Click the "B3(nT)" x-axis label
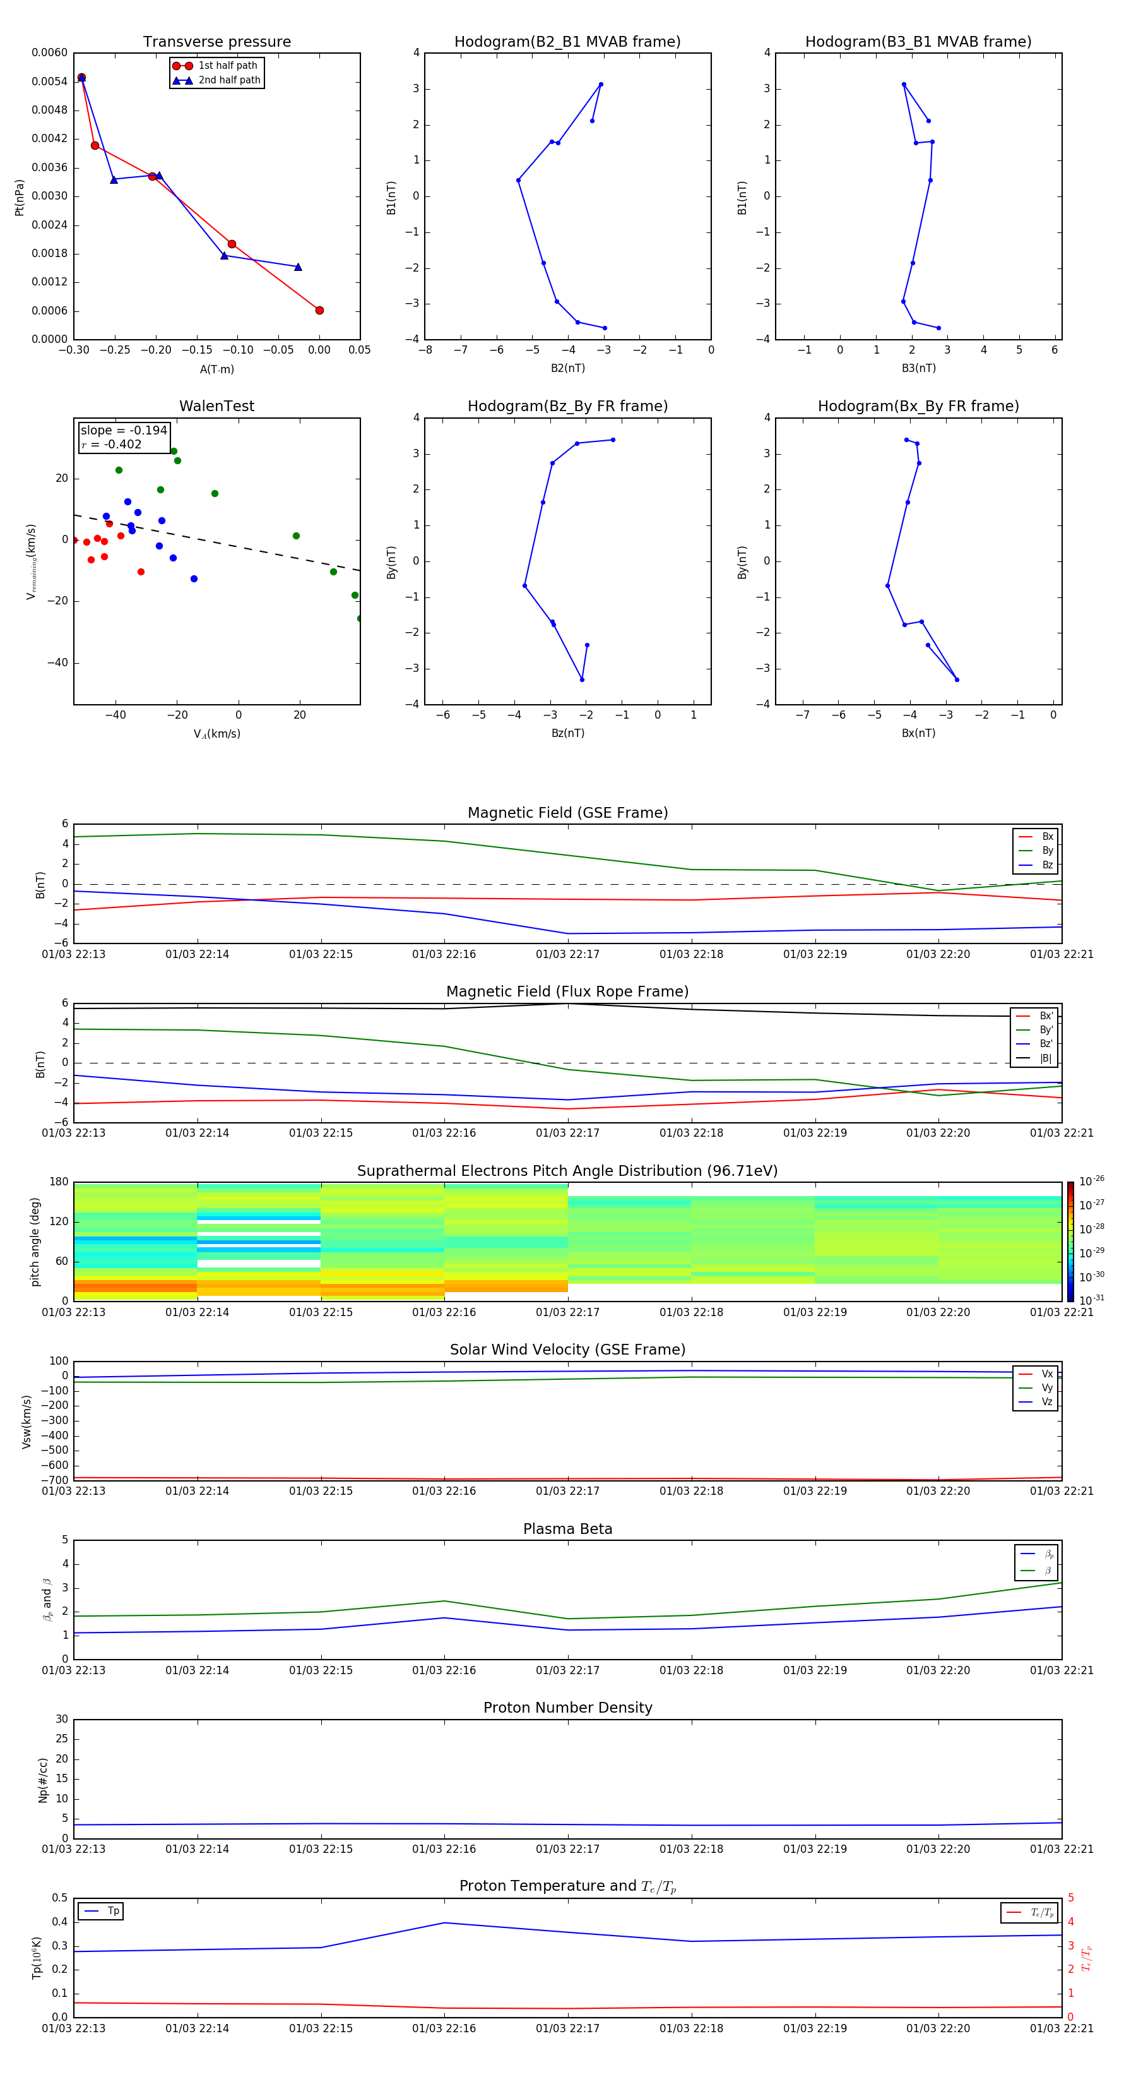Screen dimensions: 1136x2084 918,368
